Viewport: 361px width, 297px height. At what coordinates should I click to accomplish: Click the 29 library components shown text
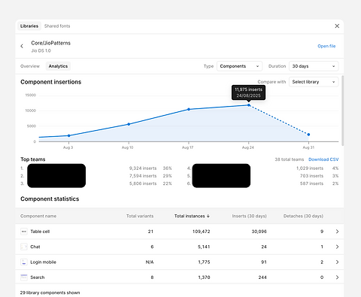click(50, 292)
